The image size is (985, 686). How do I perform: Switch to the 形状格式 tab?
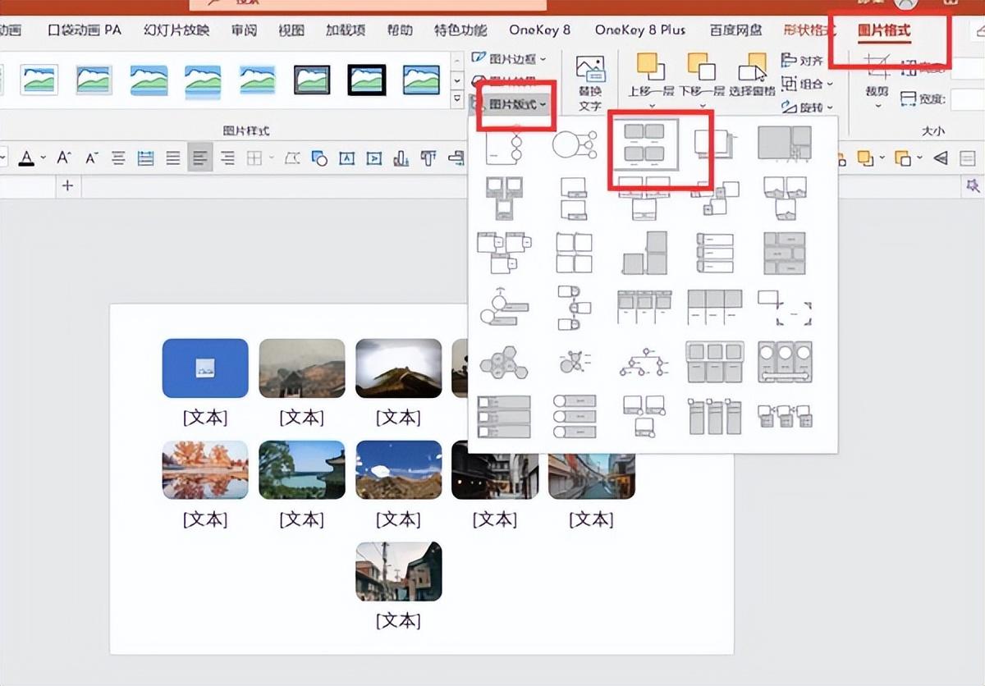point(809,30)
